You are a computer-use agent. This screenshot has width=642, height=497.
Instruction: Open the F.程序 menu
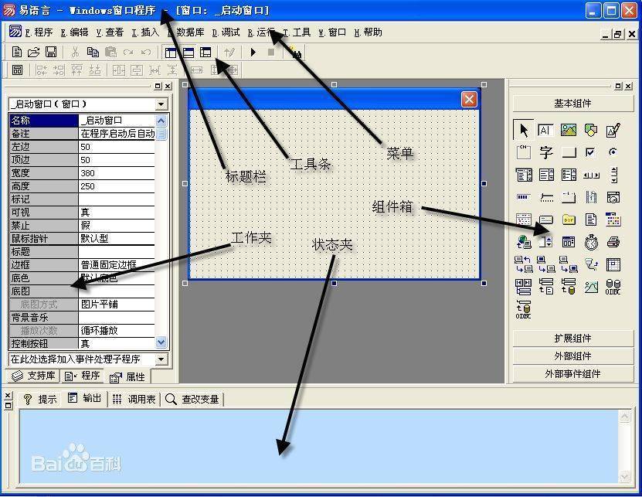39,32
